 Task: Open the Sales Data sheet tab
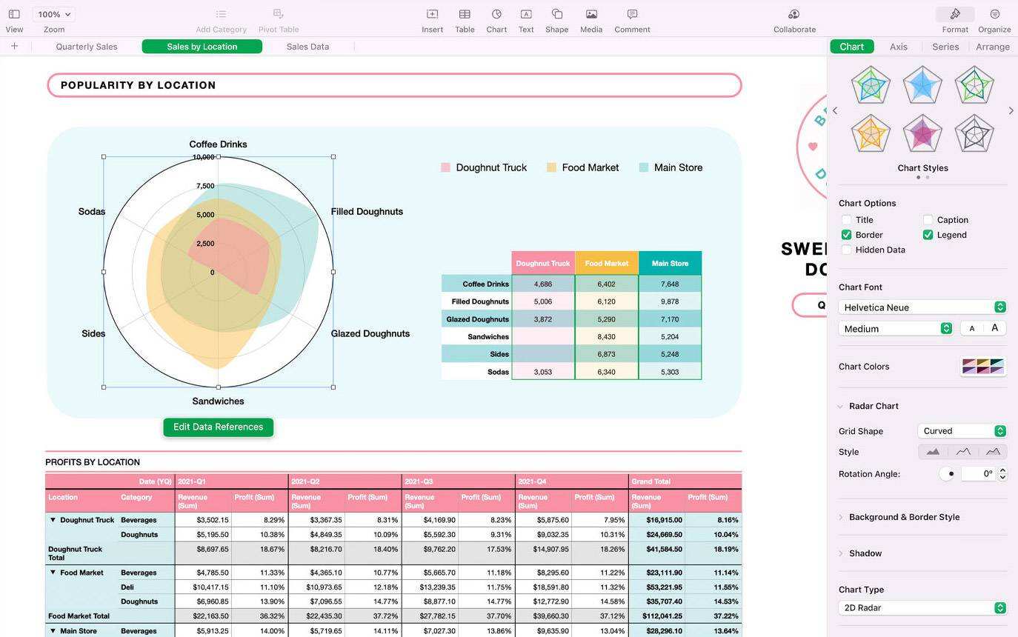click(307, 47)
